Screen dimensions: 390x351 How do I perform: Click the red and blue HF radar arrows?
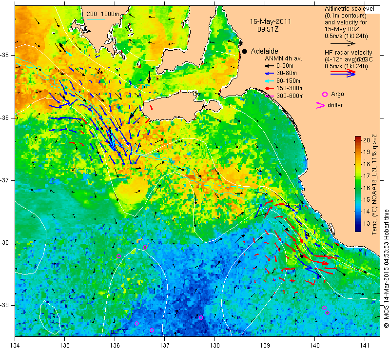click(x=343, y=73)
